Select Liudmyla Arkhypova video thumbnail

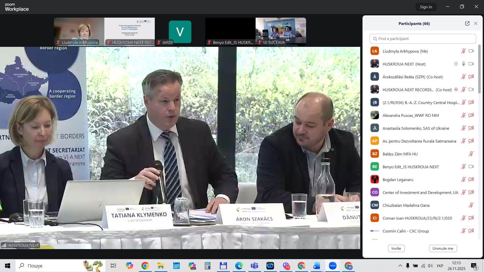click(79, 31)
